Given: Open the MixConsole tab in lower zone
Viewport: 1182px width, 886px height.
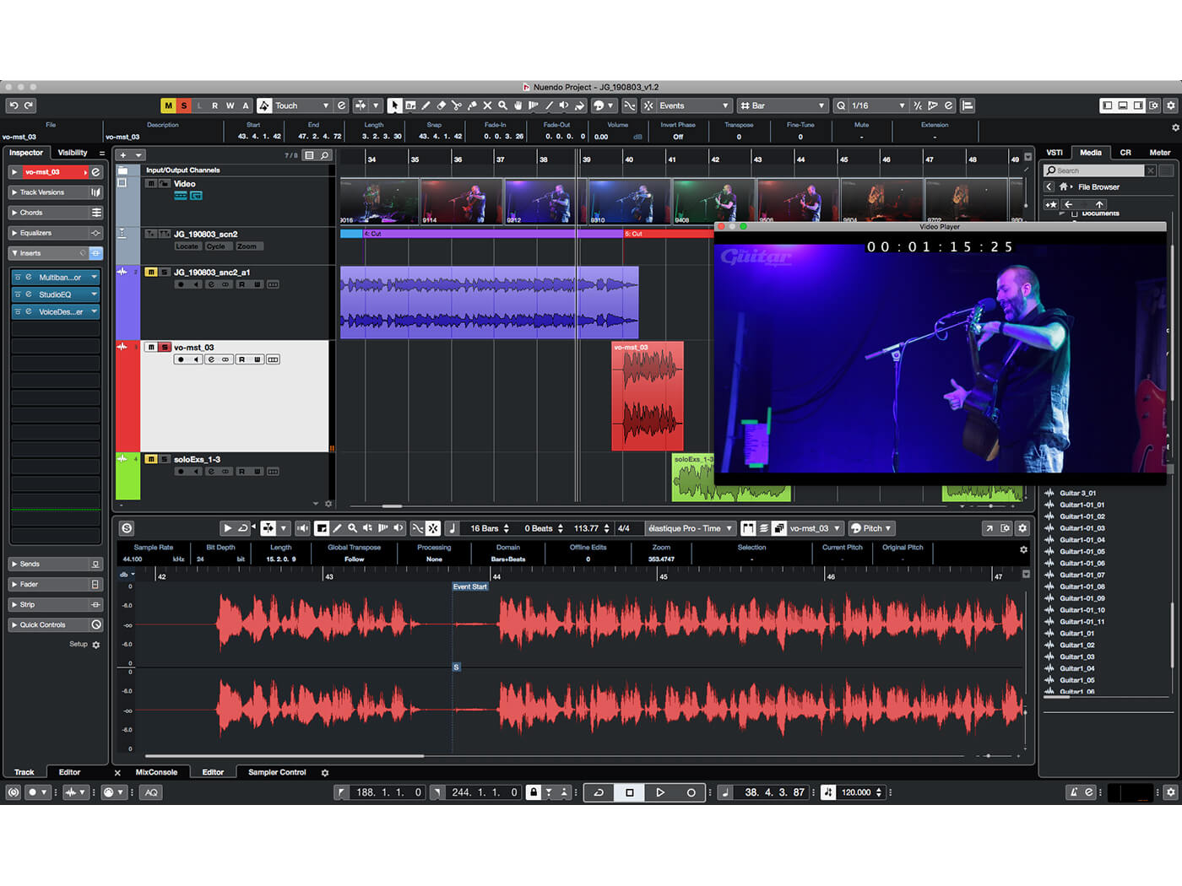Looking at the screenshot, I should [156, 772].
